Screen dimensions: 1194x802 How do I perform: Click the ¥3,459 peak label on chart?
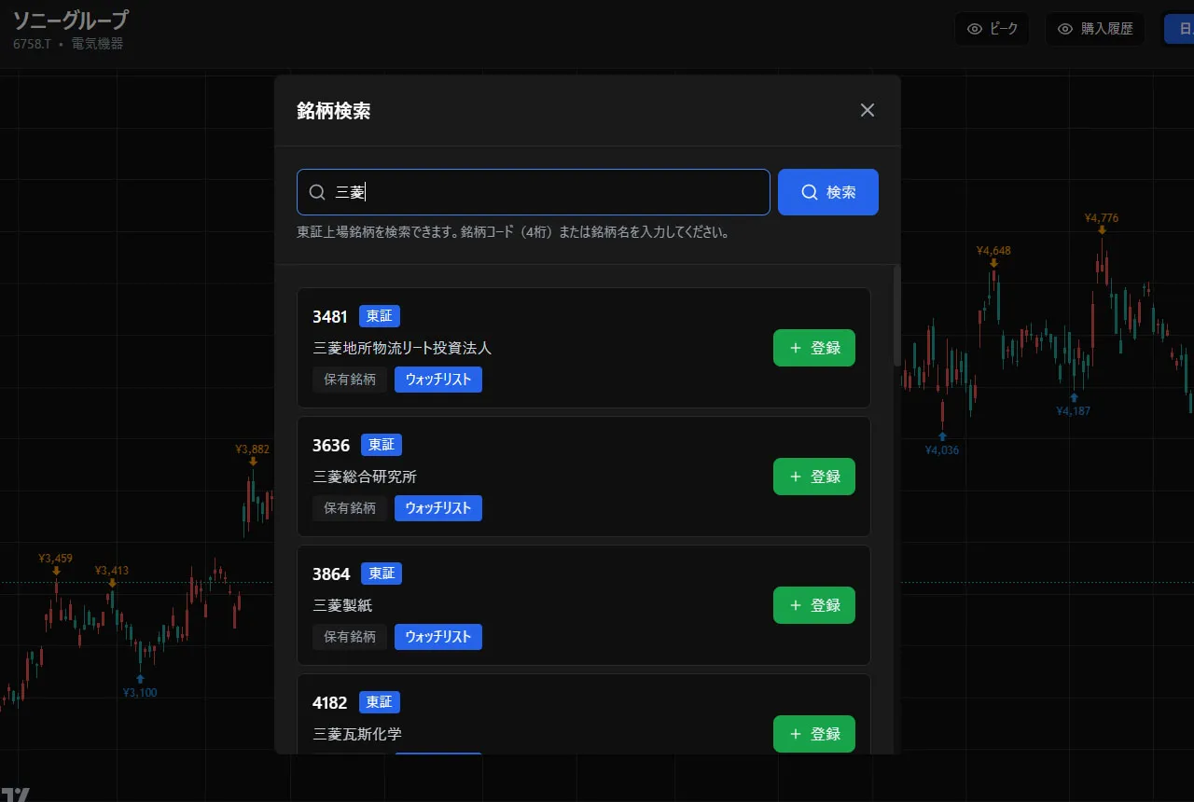[55, 559]
